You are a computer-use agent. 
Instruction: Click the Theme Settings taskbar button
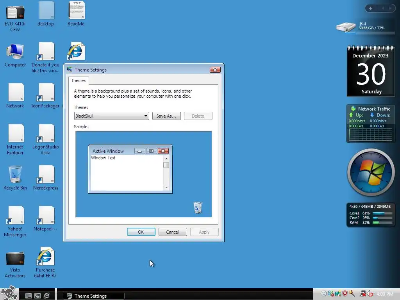(x=94, y=296)
